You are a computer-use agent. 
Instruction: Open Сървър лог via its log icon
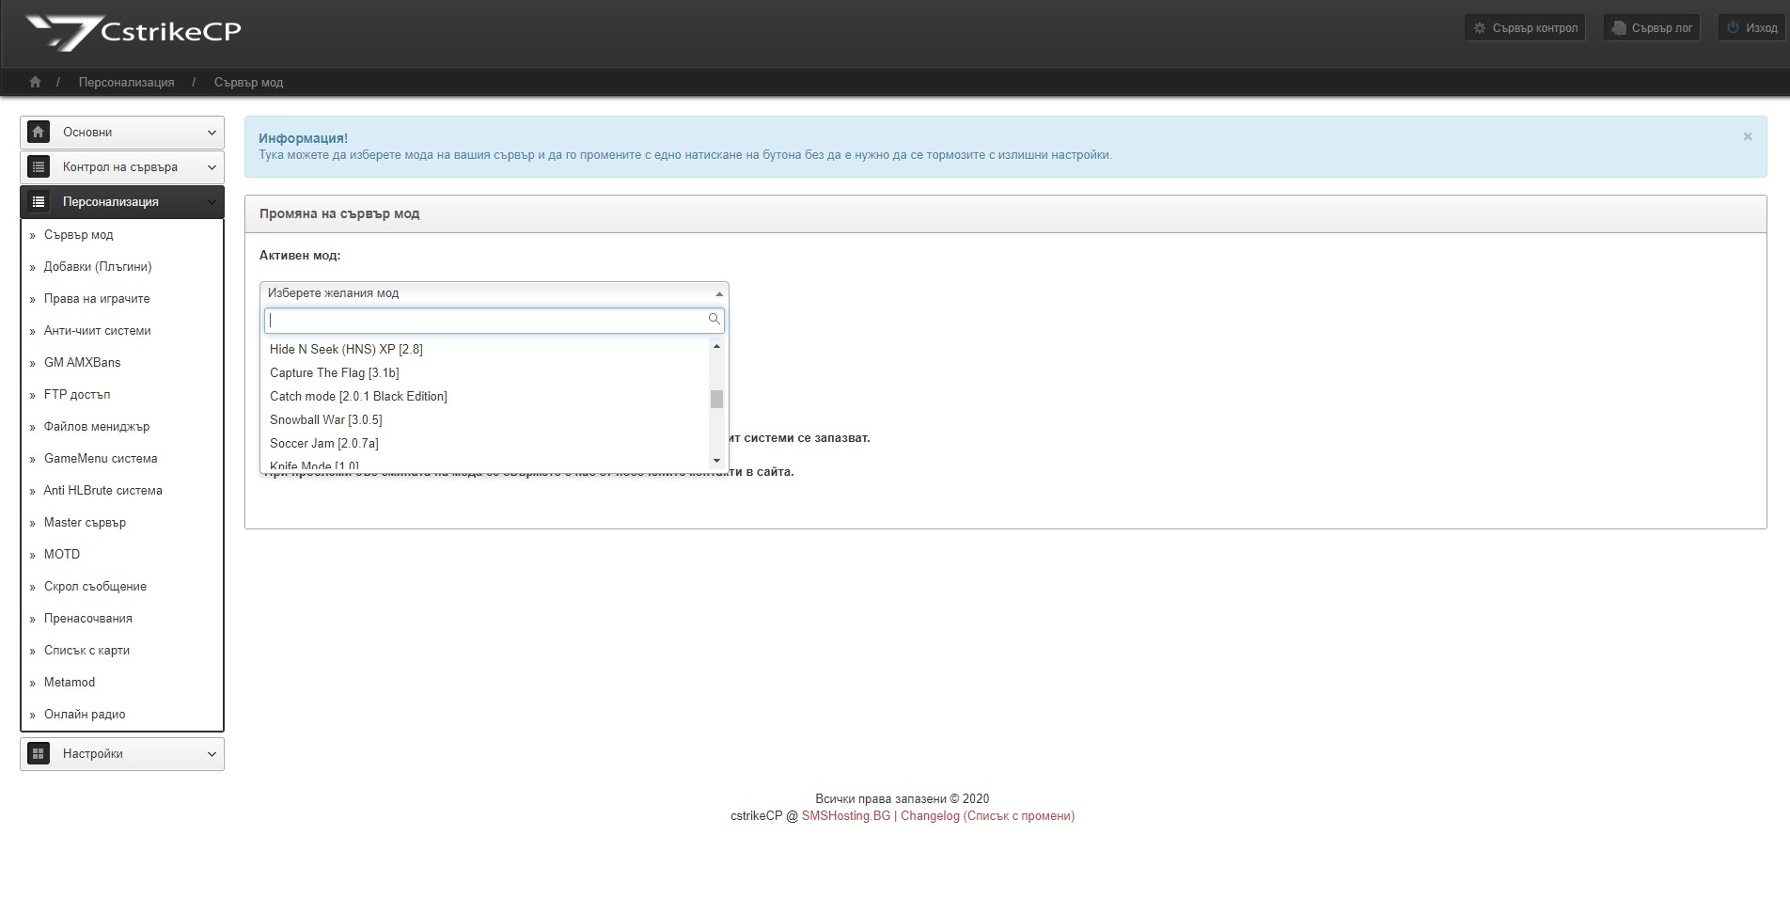tap(1615, 27)
